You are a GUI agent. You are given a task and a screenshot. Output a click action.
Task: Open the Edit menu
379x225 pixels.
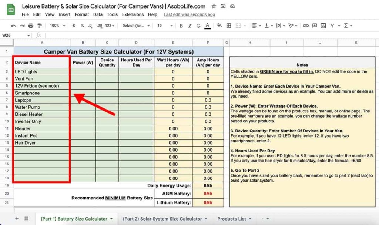point(37,14)
